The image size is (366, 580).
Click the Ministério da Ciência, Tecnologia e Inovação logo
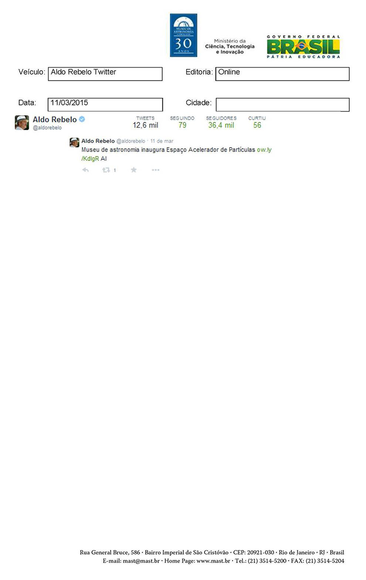[x=230, y=47]
